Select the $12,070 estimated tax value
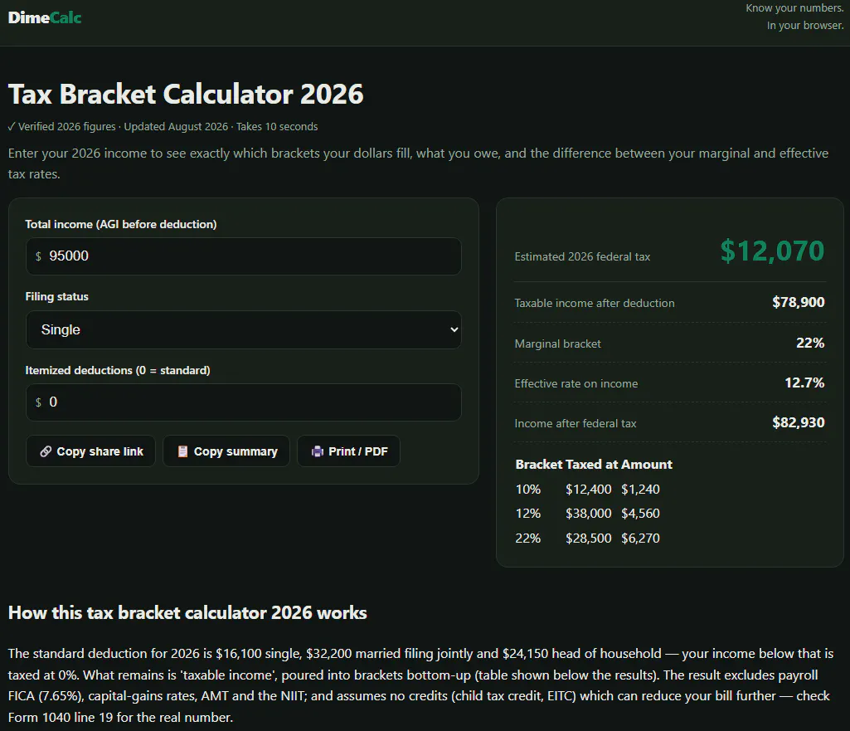 [x=772, y=251]
